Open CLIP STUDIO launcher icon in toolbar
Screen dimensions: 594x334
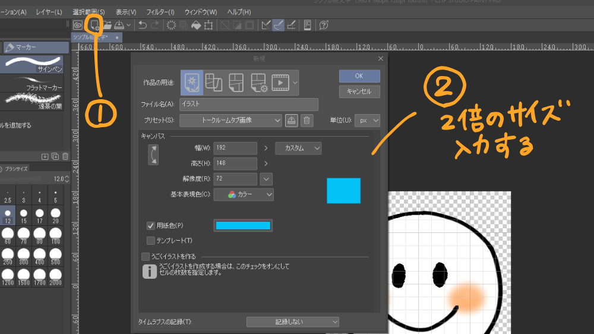tap(78, 25)
